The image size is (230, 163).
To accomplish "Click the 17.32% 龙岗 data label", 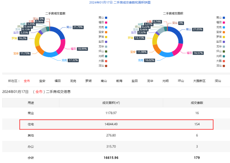I will (x=70, y=60).
